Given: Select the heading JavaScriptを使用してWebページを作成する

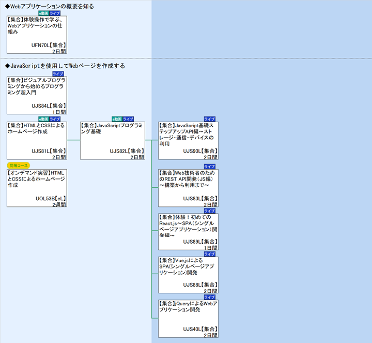Looking at the screenshot, I should pyautogui.click(x=65, y=66).
